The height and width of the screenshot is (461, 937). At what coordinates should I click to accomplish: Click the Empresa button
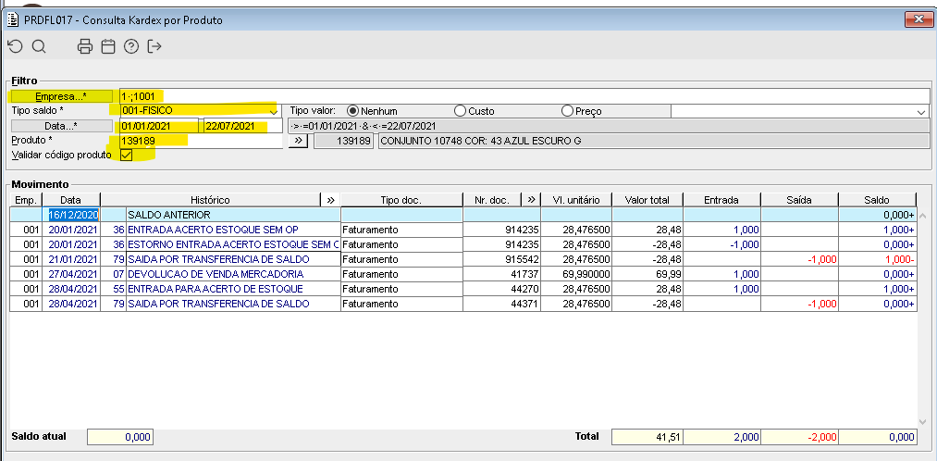[61, 96]
